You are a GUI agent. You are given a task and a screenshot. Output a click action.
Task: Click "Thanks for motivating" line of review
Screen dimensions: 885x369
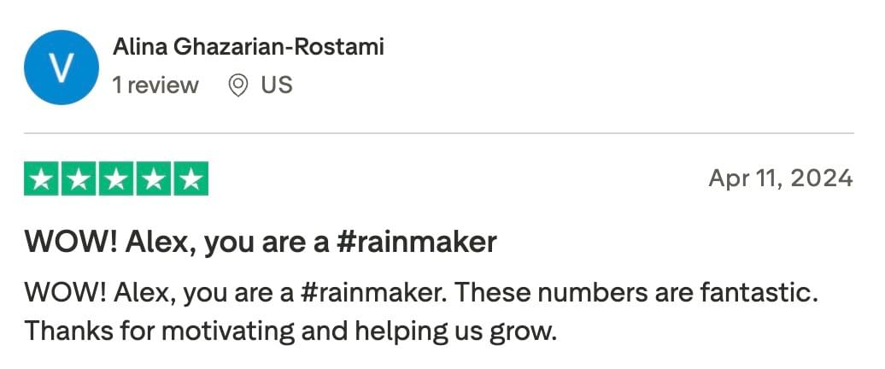[x=290, y=332]
